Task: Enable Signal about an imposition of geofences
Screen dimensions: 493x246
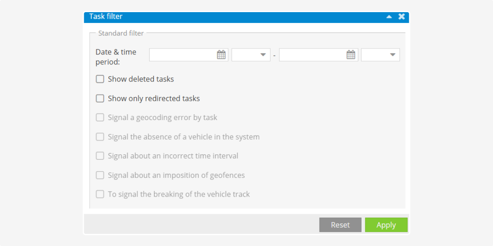Action: tap(100, 175)
